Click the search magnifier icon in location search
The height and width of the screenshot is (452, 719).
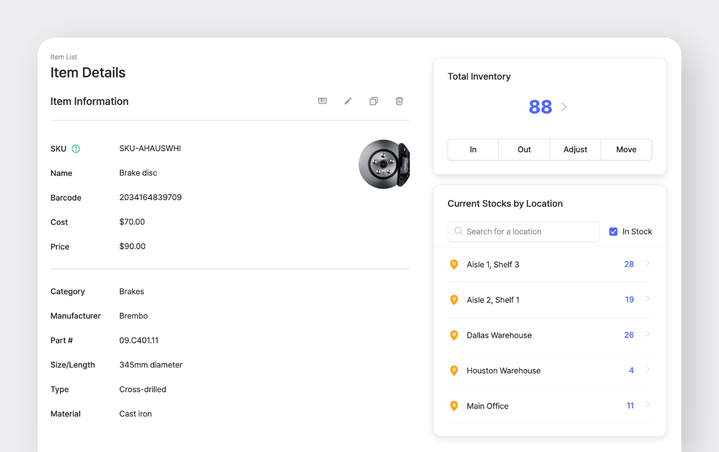coord(458,231)
